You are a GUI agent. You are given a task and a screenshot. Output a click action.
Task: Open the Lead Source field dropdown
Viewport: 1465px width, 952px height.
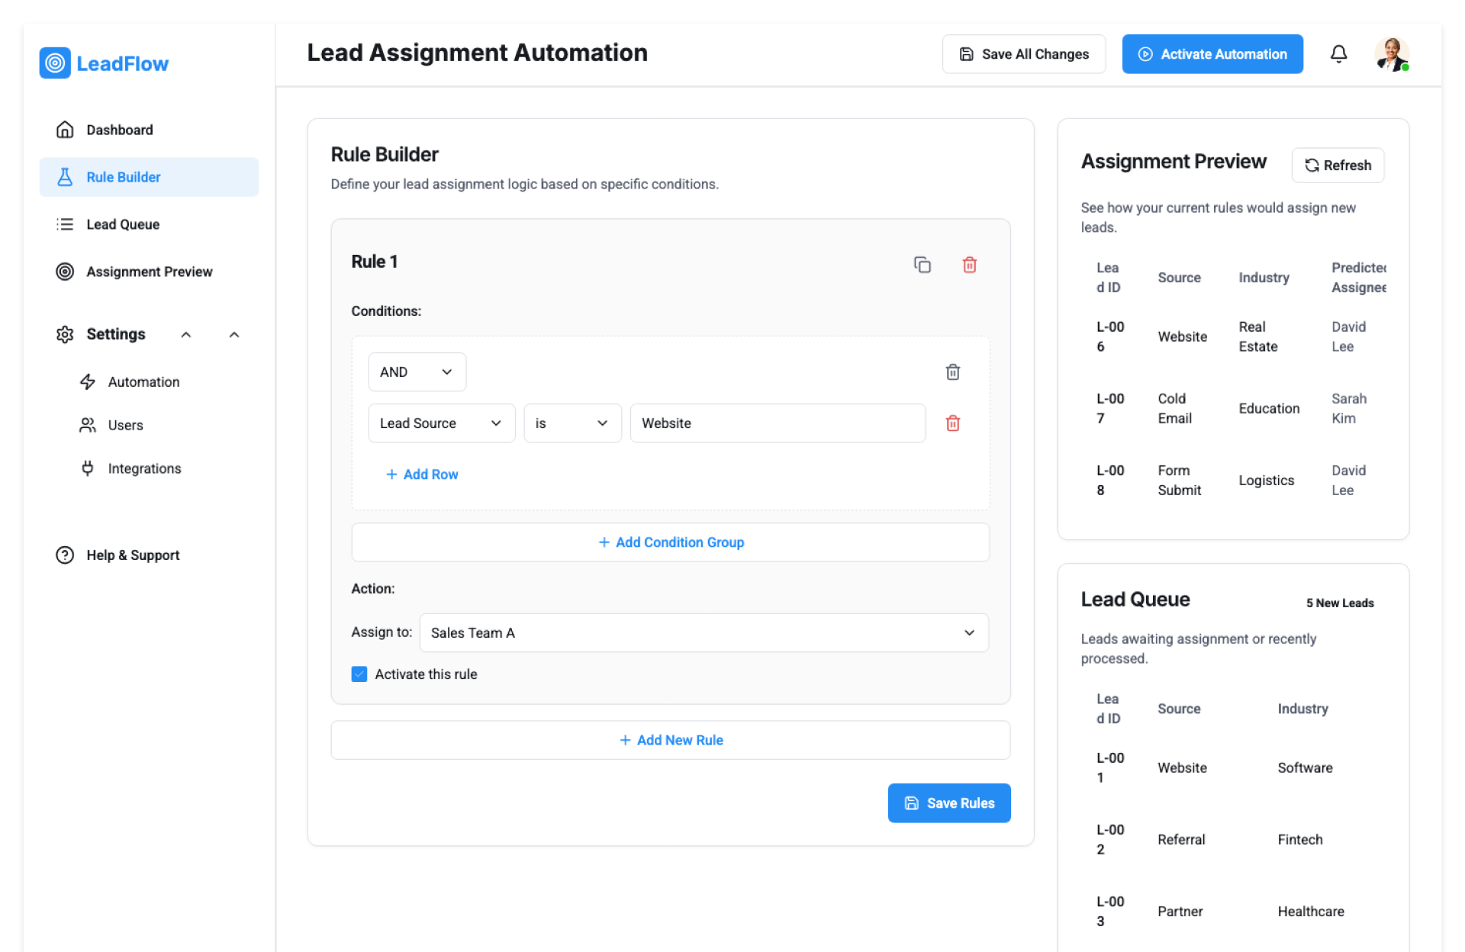[x=441, y=423]
